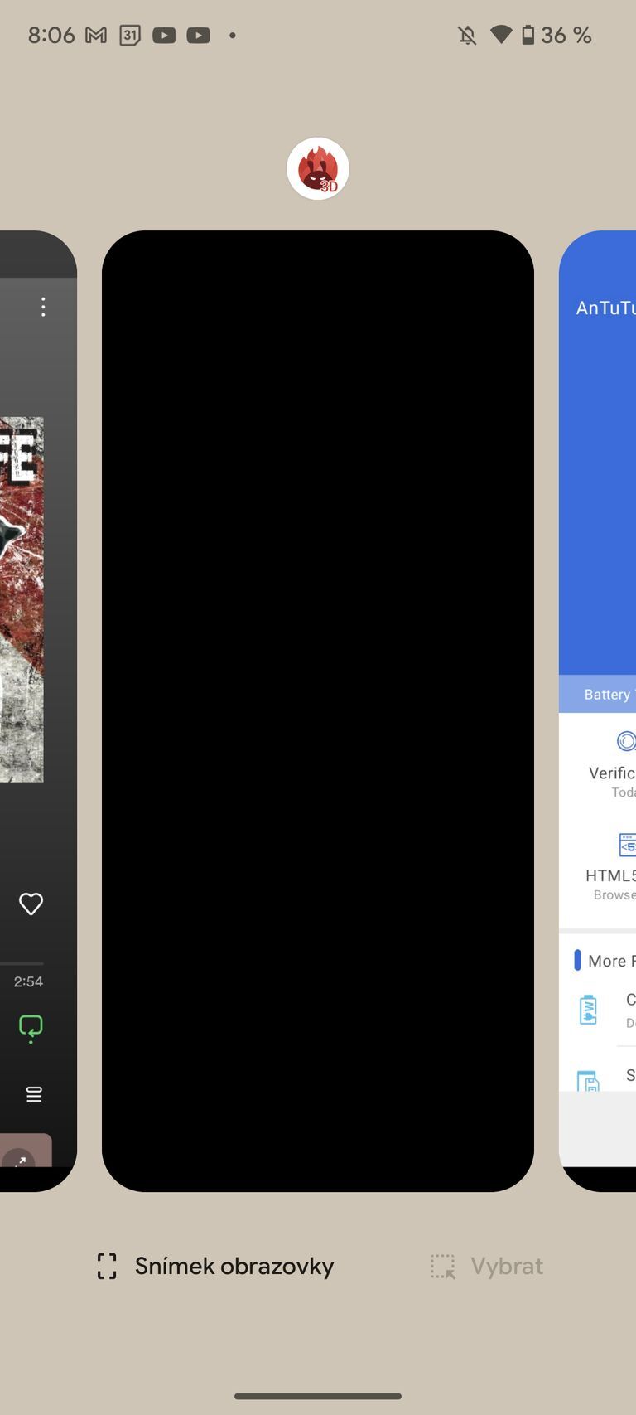Screen dimensions: 636x1415
Task: Tap the Vybrat select button
Action: point(487,1266)
